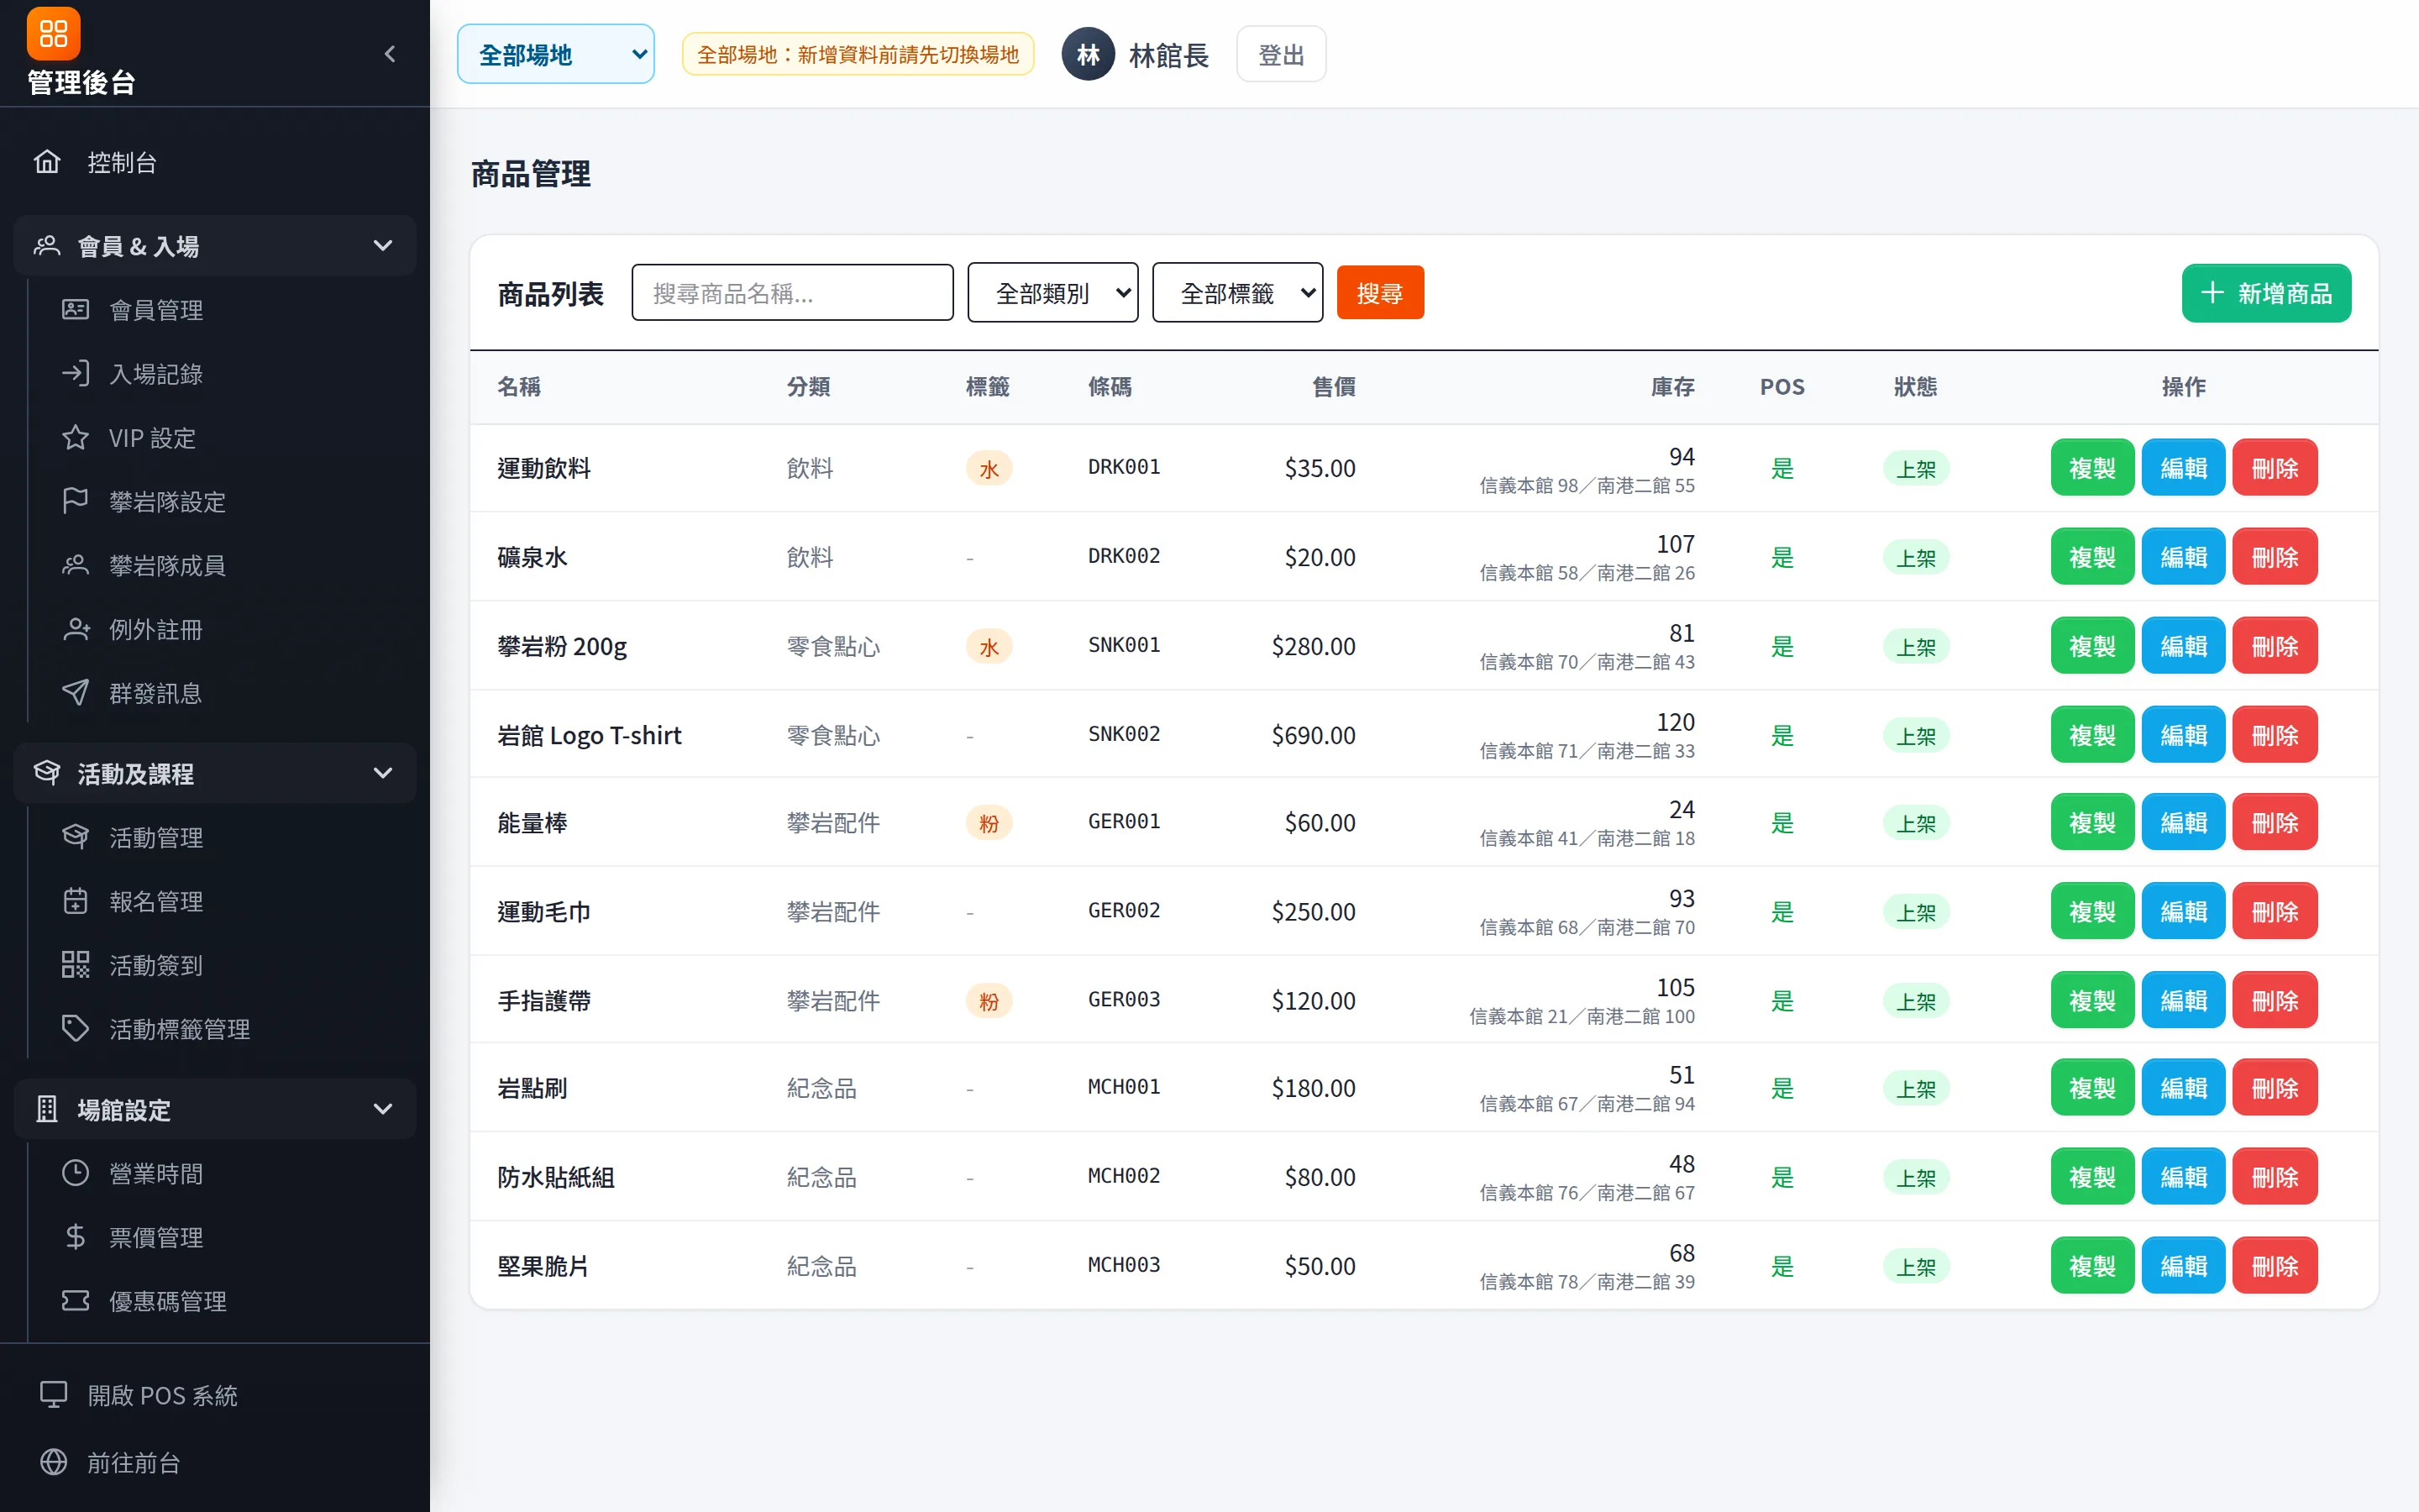Open the 全部場地 venue dropdown
The image size is (2419, 1512).
point(556,54)
